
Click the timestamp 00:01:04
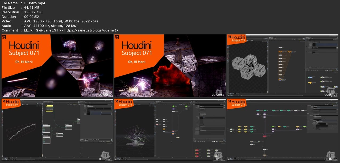point(331,95)
